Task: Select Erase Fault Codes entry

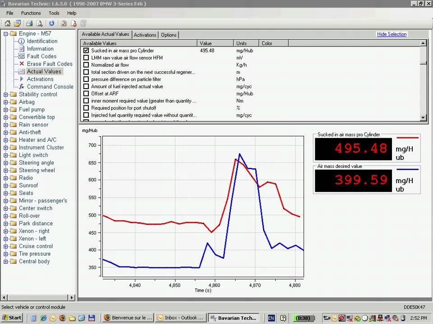Action: click(50, 64)
